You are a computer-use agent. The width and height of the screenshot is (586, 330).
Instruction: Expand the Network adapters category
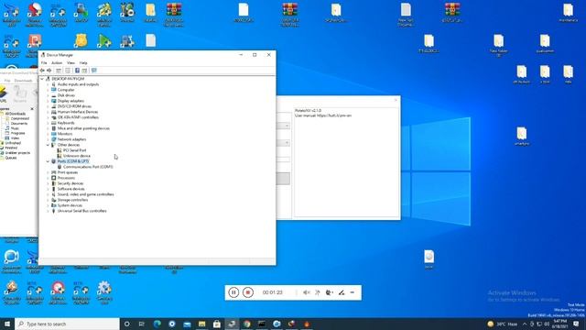48,139
